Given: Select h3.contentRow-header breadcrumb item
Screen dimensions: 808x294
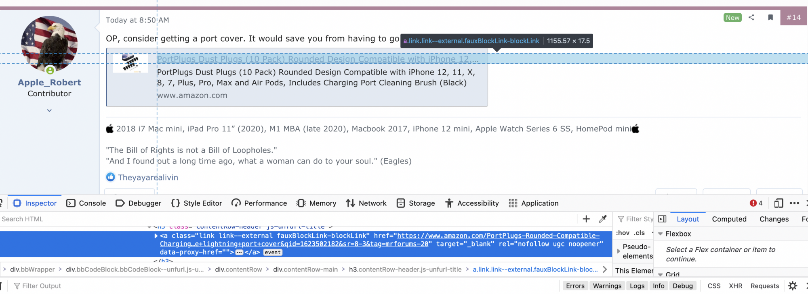Looking at the screenshot, I should [x=405, y=269].
